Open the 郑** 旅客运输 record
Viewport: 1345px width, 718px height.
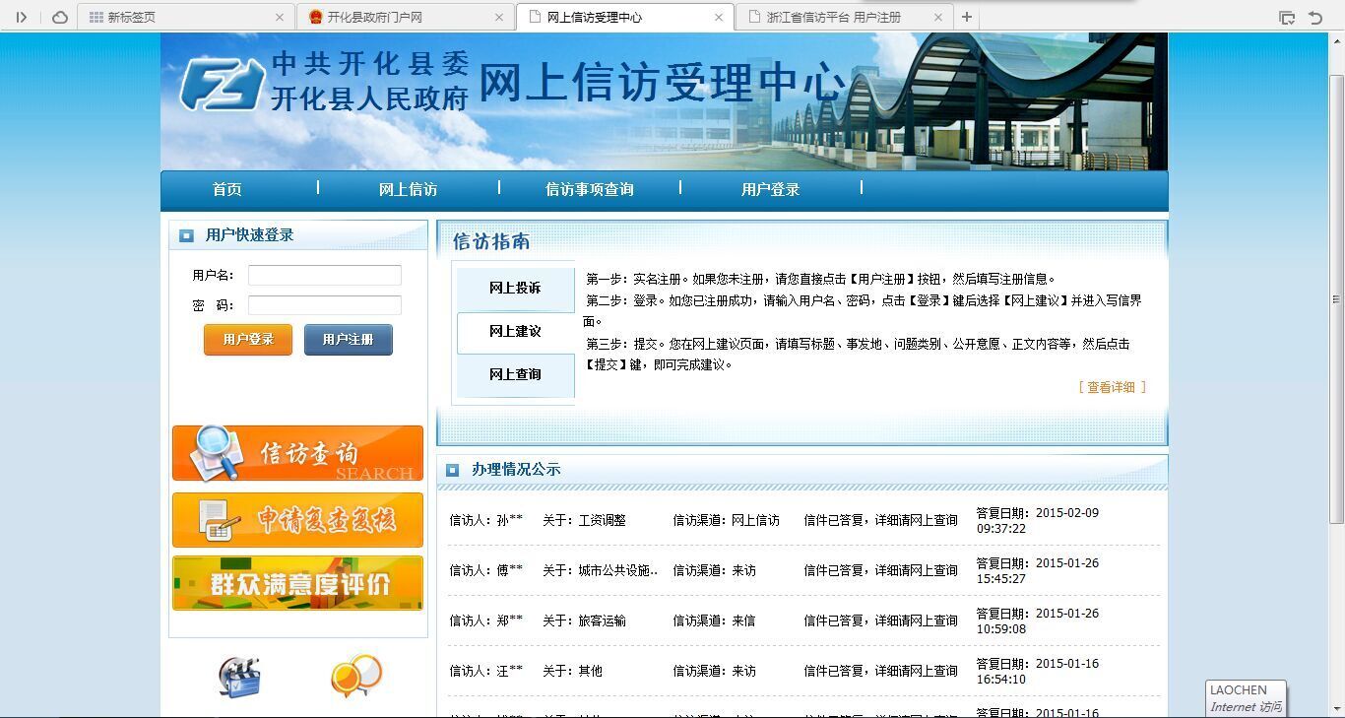(803, 620)
